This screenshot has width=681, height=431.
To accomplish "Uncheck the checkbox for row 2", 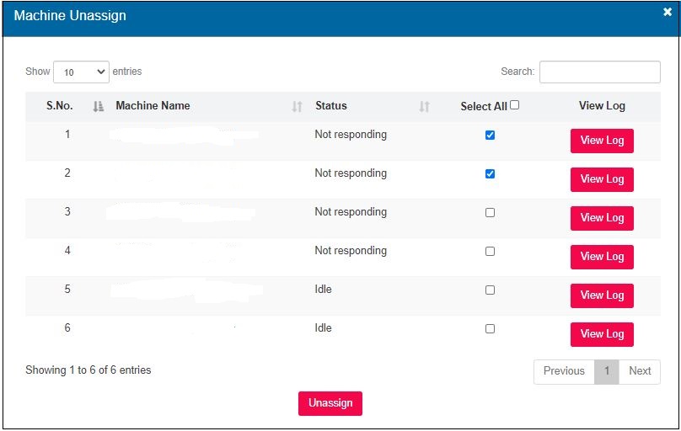I will click(490, 173).
